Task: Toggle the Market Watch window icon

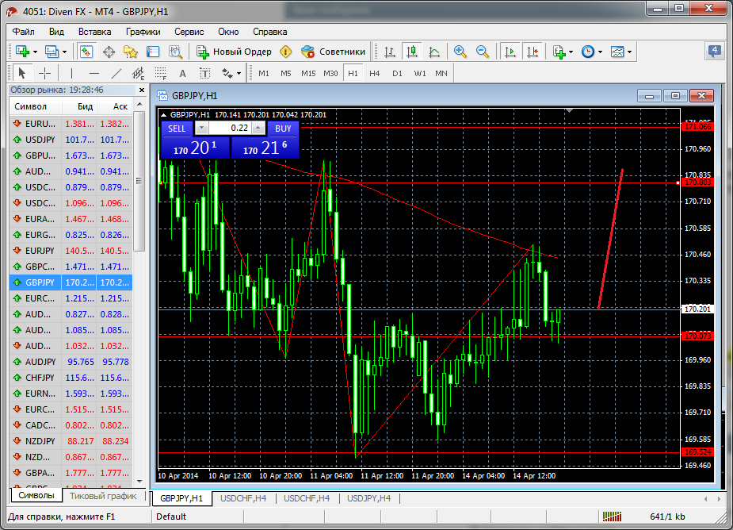Action: (86, 52)
